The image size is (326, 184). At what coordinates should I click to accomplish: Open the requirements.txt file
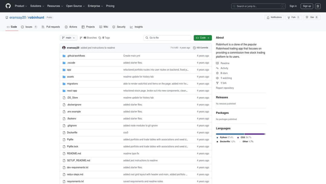pos(75,182)
